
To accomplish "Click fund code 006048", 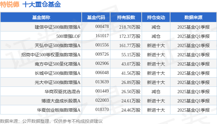I will coord(102,73).
